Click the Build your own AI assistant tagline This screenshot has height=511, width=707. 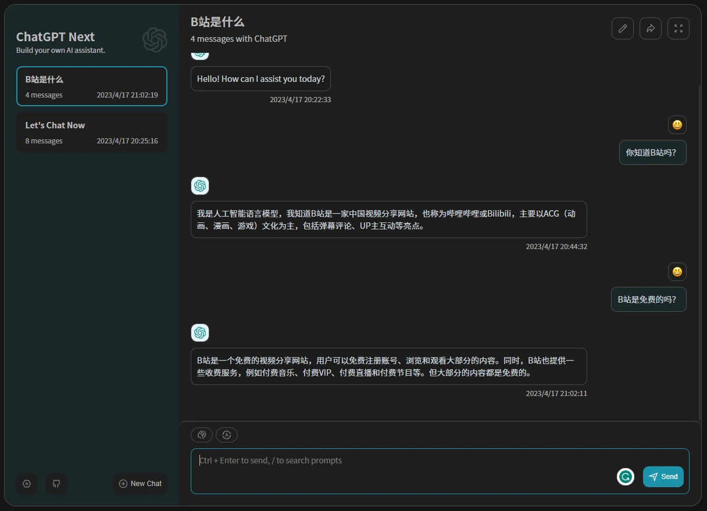coord(60,51)
